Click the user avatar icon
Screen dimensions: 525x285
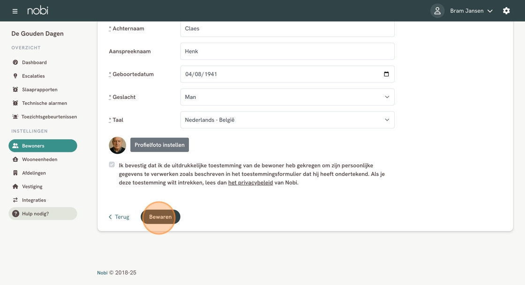(437, 11)
